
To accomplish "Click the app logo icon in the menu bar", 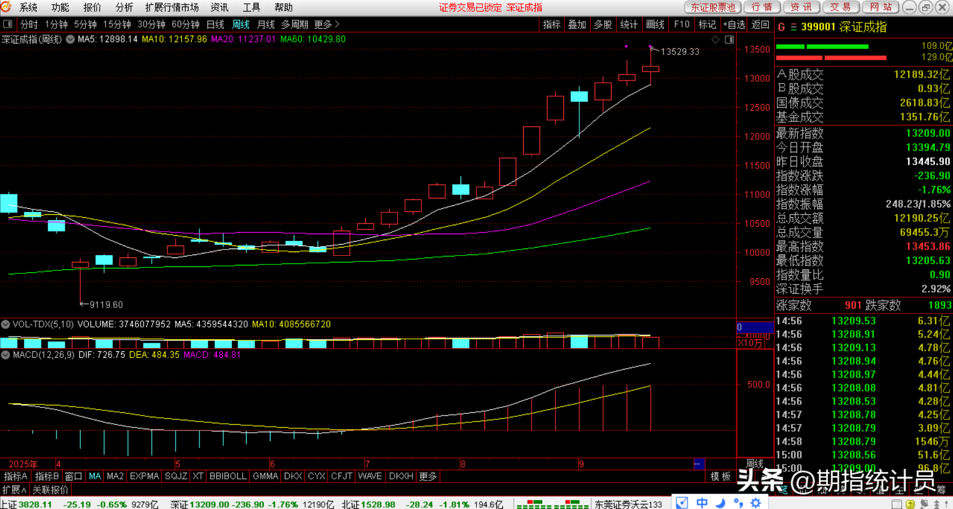I will [x=6, y=7].
